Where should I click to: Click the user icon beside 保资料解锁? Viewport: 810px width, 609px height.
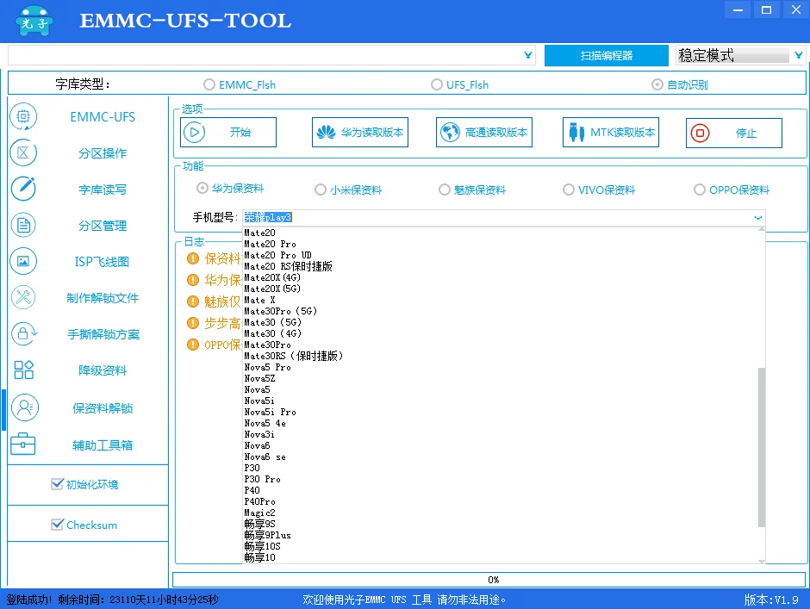(24, 407)
